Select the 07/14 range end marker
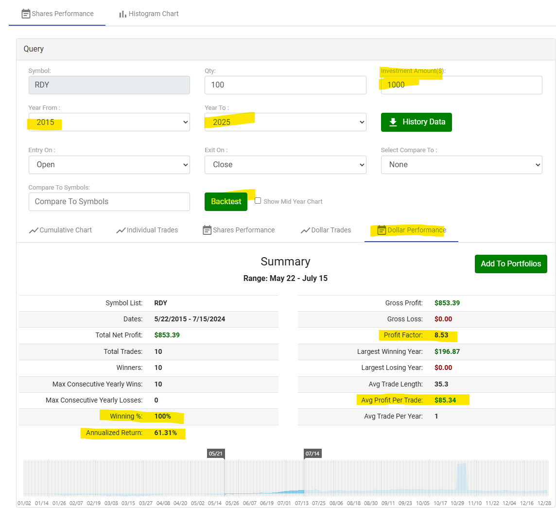Screen dimensions: 556x508 tap(313, 454)
